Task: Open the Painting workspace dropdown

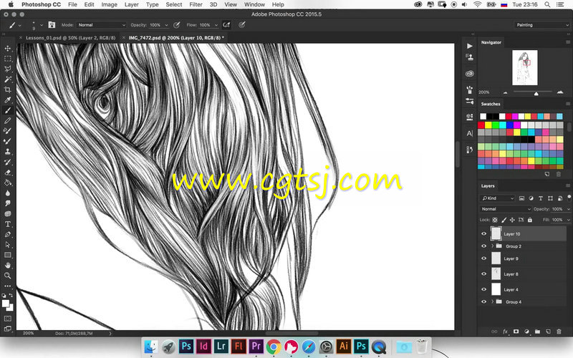Action: click(542, 25)
